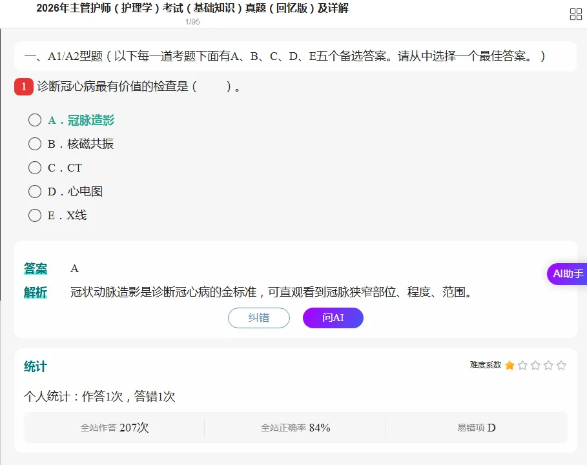Click the second difficulty star

click(x=522, y=365)
